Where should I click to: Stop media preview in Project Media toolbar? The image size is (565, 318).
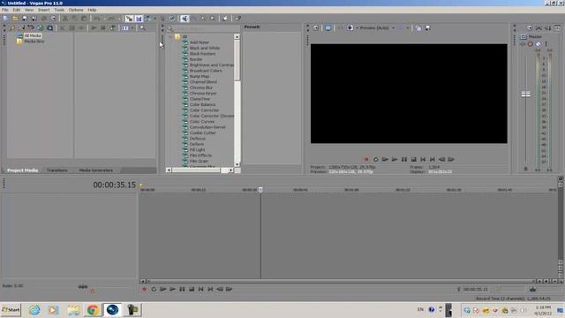pyautogui.click(x=103, y=27)
